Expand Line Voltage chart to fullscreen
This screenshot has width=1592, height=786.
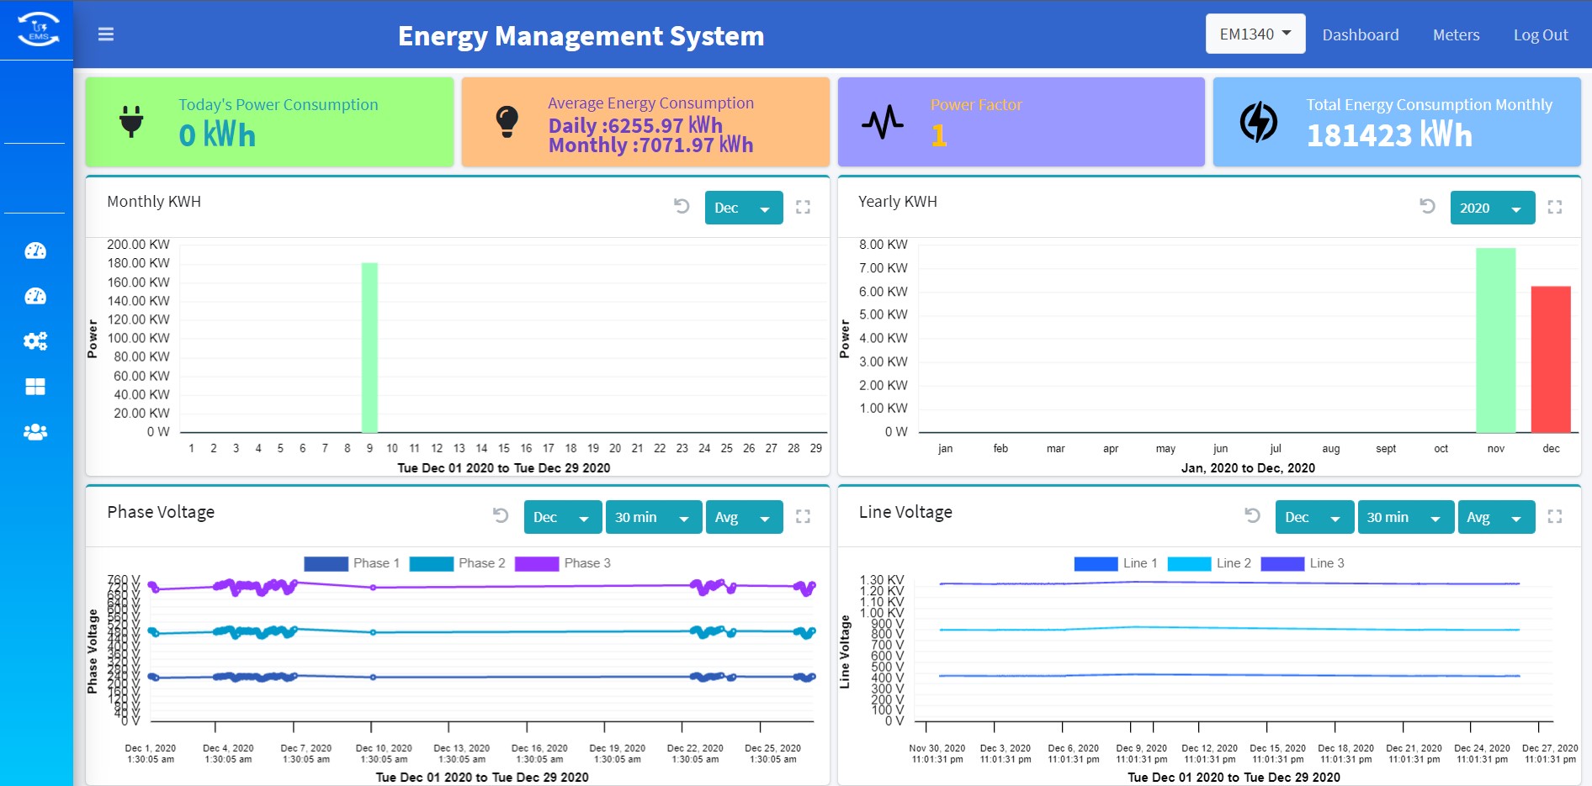point(1554,516)
